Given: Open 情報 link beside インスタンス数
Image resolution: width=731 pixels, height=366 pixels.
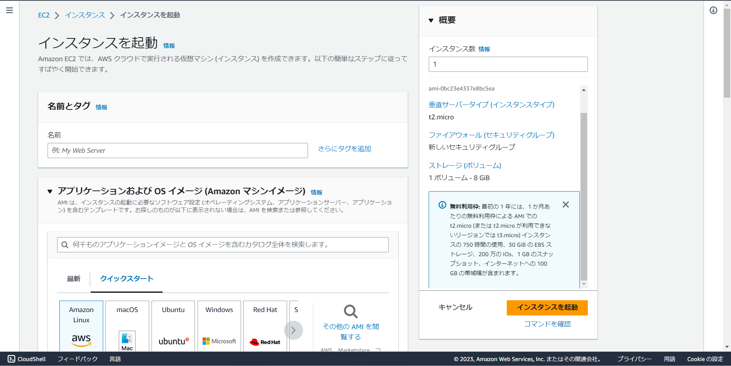Looking at the screenshot, I should (x=484, y=49).
